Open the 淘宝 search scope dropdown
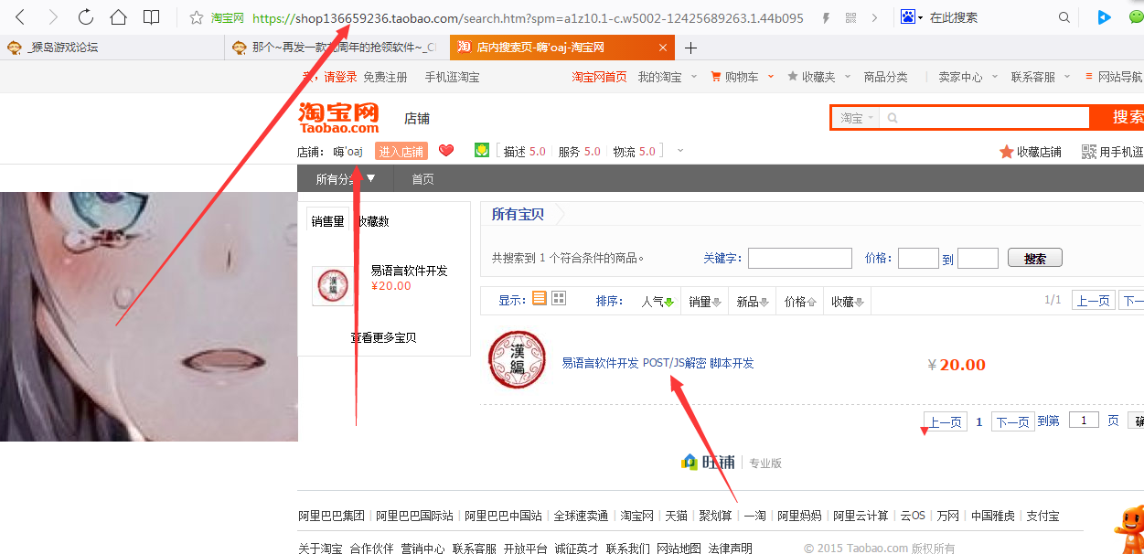Image resolution: width=1144 pixels, height=554 pixels. (857, 118)
